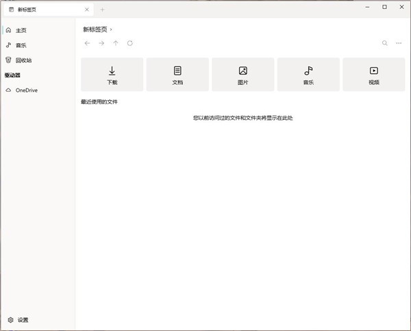
Task: Click the sidebar music note icon
Action: pyautogui.click(x=8, y=45)
